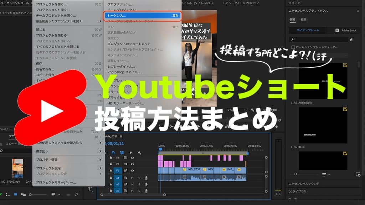Toggle sync lock on track V3
The height and width of the screenshot is (205, 365).
pyautogui.click(x=125, y=158)
